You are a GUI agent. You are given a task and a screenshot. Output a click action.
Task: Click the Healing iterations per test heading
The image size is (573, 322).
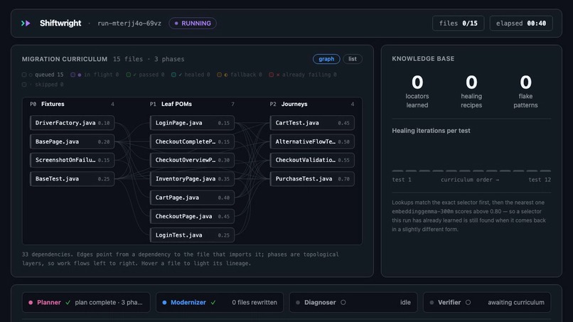click(432, 131)
